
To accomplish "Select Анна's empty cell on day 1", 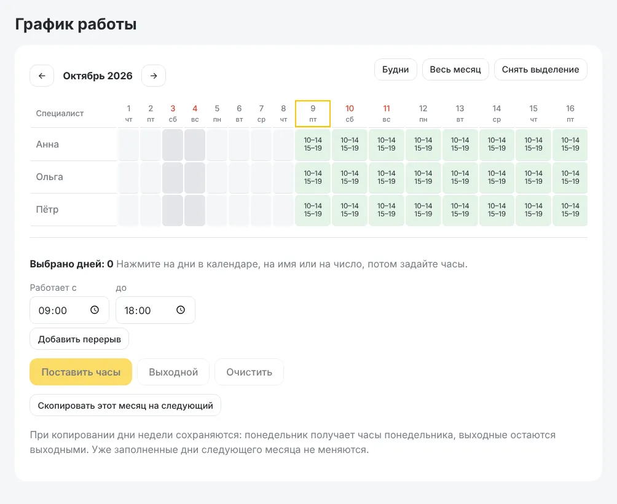I will coord(128,144).
